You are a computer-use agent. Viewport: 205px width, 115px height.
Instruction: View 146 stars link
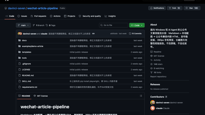pyautogui.click(x=156, y=64)
